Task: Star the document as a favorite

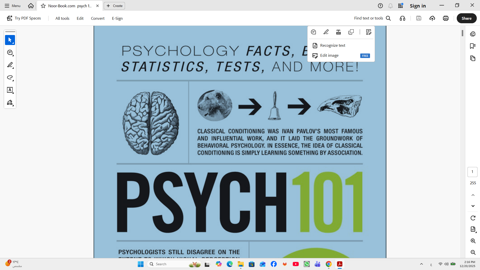Action: (x=43, y=6)
